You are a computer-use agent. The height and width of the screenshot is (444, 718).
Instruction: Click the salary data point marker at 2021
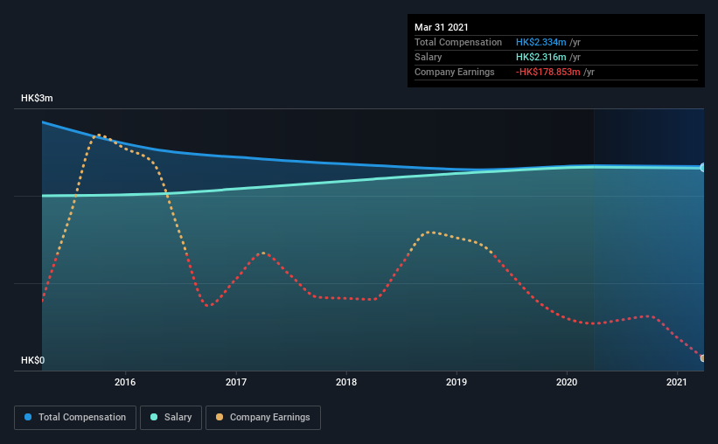(702, 168)
